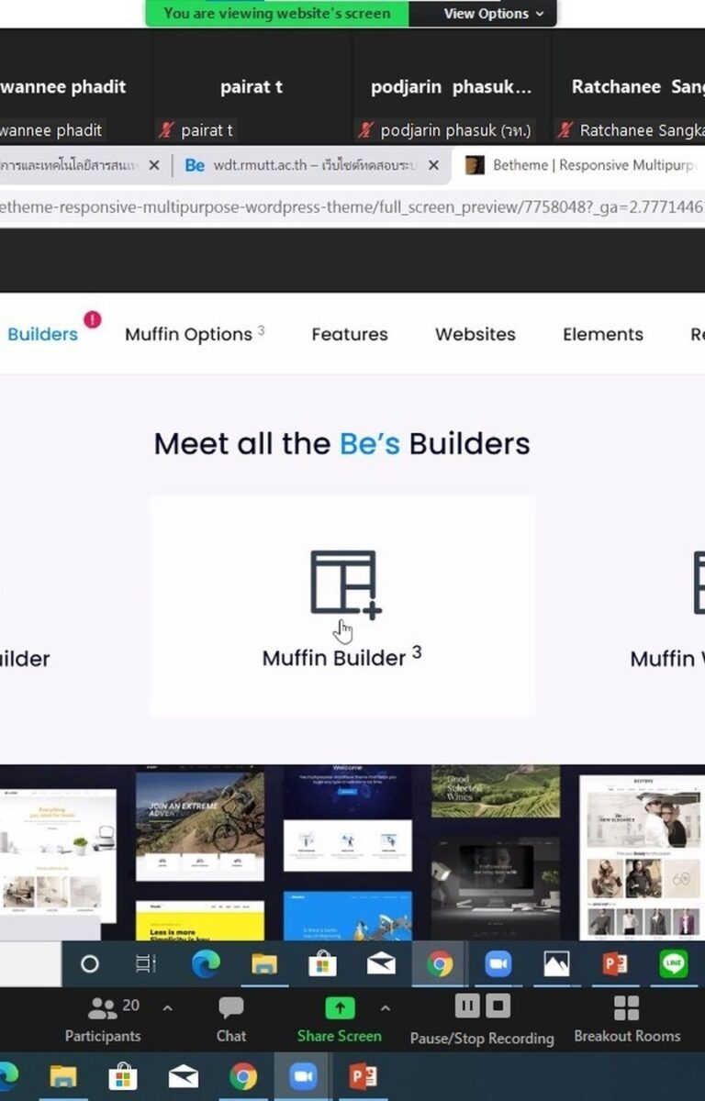705x1101 pixels.
Task: Select the Features nav item
Action: tap(350, 334)
